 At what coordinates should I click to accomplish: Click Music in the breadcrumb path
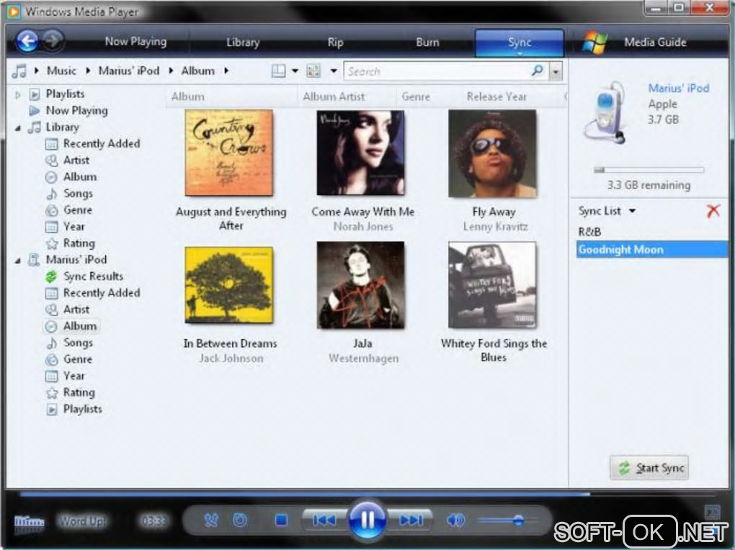coord(61,71)
